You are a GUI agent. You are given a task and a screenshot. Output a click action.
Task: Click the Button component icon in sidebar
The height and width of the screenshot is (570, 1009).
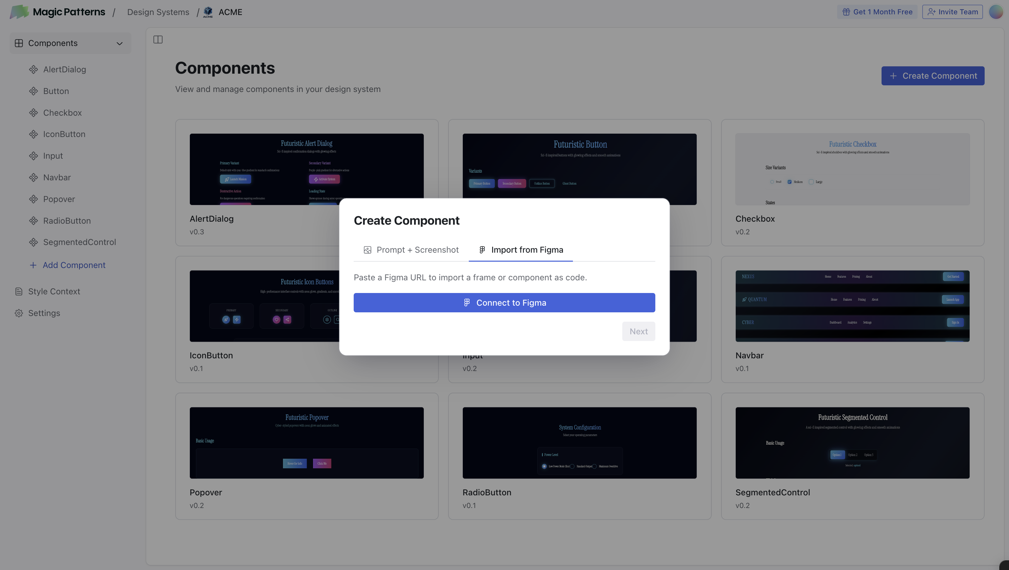point(33,91)
